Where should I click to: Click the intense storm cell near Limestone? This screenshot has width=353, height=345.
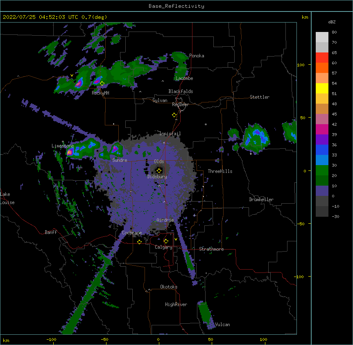pos(70,152)
